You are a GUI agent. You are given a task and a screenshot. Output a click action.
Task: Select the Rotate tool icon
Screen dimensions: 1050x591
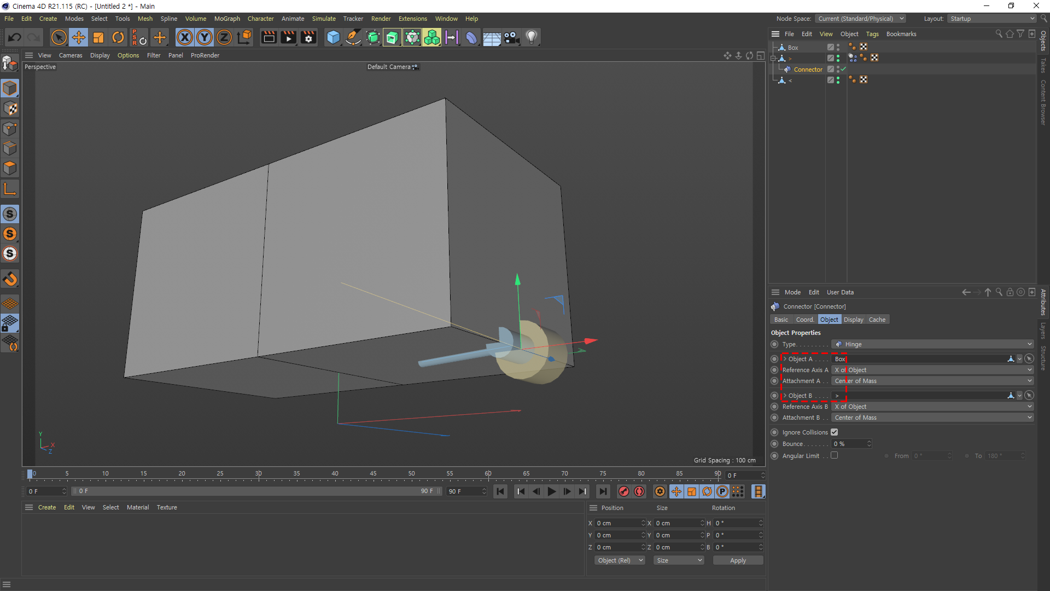pos(118,37)
